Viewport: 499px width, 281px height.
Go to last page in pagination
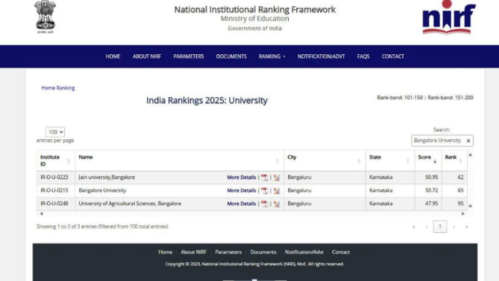[467, 227]
